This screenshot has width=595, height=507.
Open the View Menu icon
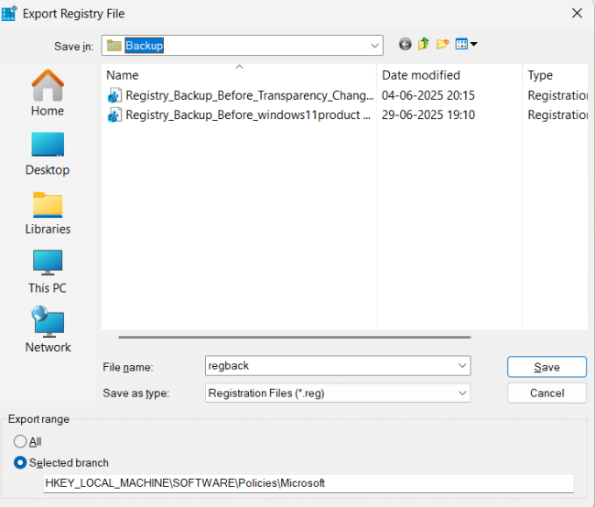pos(461,45)
